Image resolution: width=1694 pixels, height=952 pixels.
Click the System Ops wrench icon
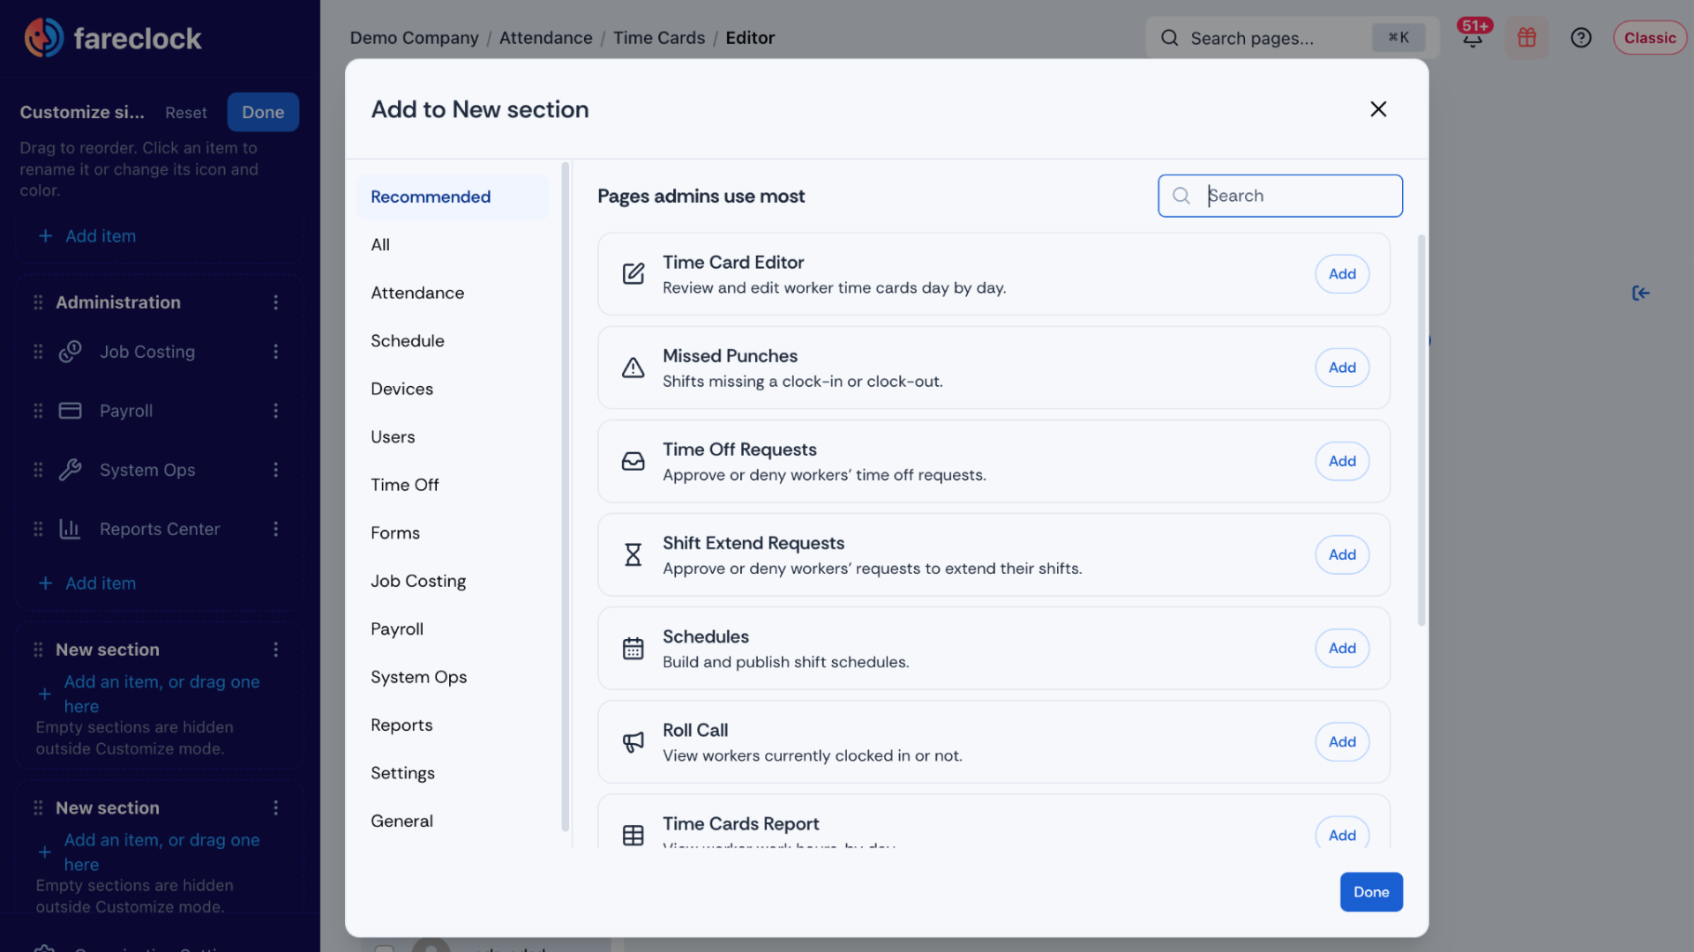tap(71, 470)
